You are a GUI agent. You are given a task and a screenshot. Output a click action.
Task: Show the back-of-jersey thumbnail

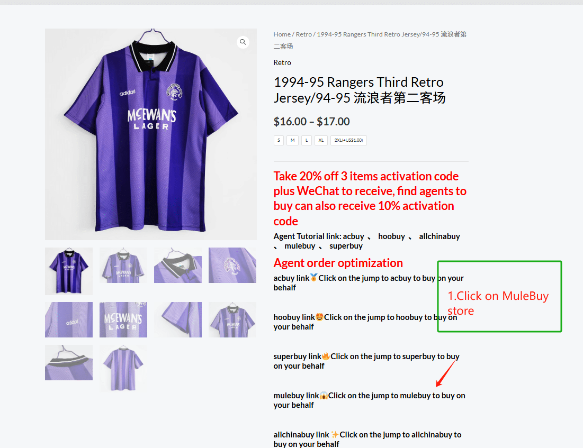(123, 369)
